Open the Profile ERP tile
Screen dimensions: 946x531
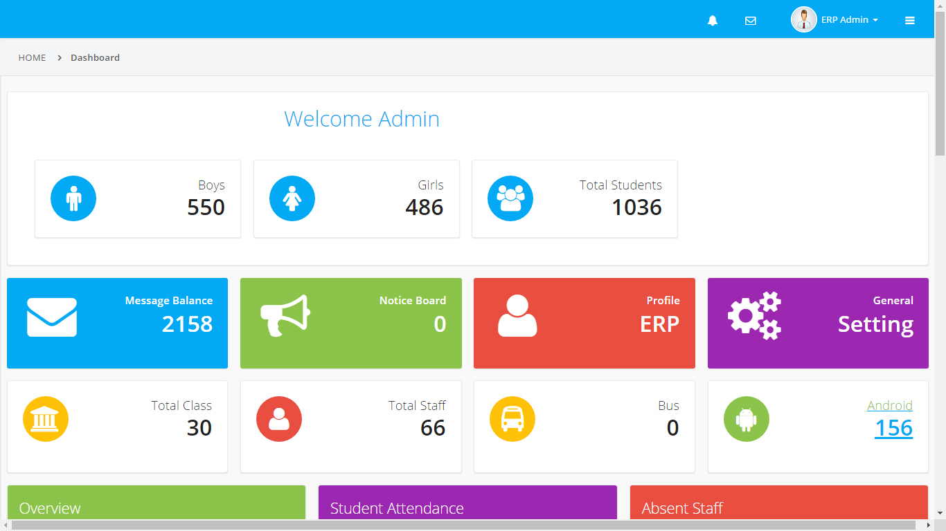pyautogui.click(x=584, y=323)
